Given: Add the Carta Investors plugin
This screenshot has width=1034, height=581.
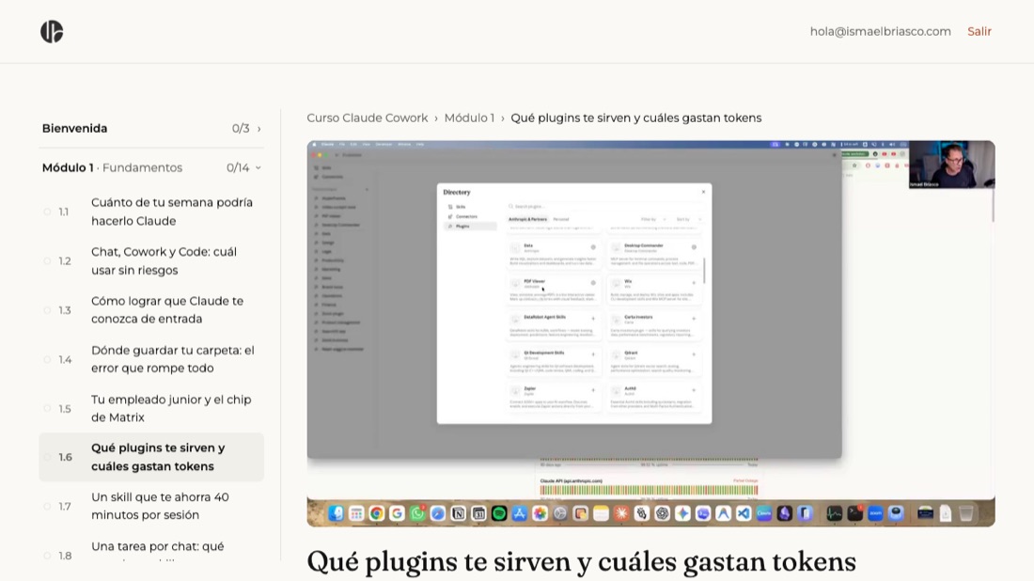Looking at the screenshot, I should point(694,319).
